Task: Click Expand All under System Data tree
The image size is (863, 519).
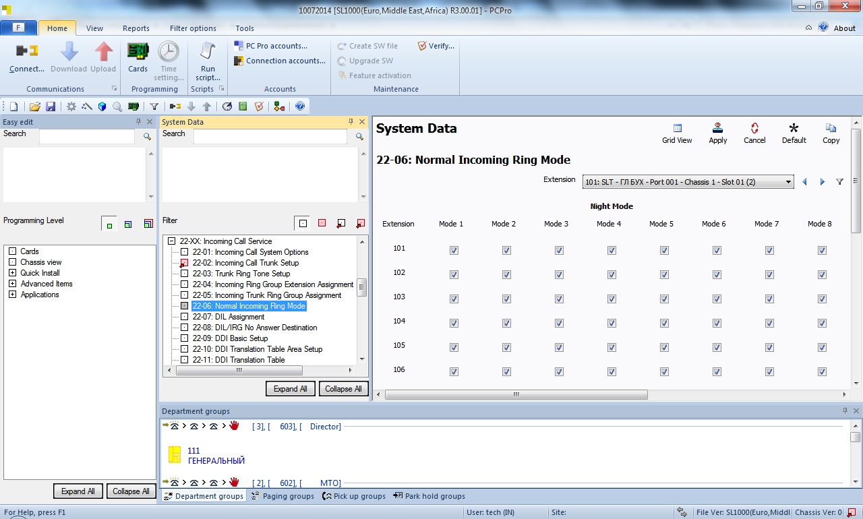Action: 291,389
